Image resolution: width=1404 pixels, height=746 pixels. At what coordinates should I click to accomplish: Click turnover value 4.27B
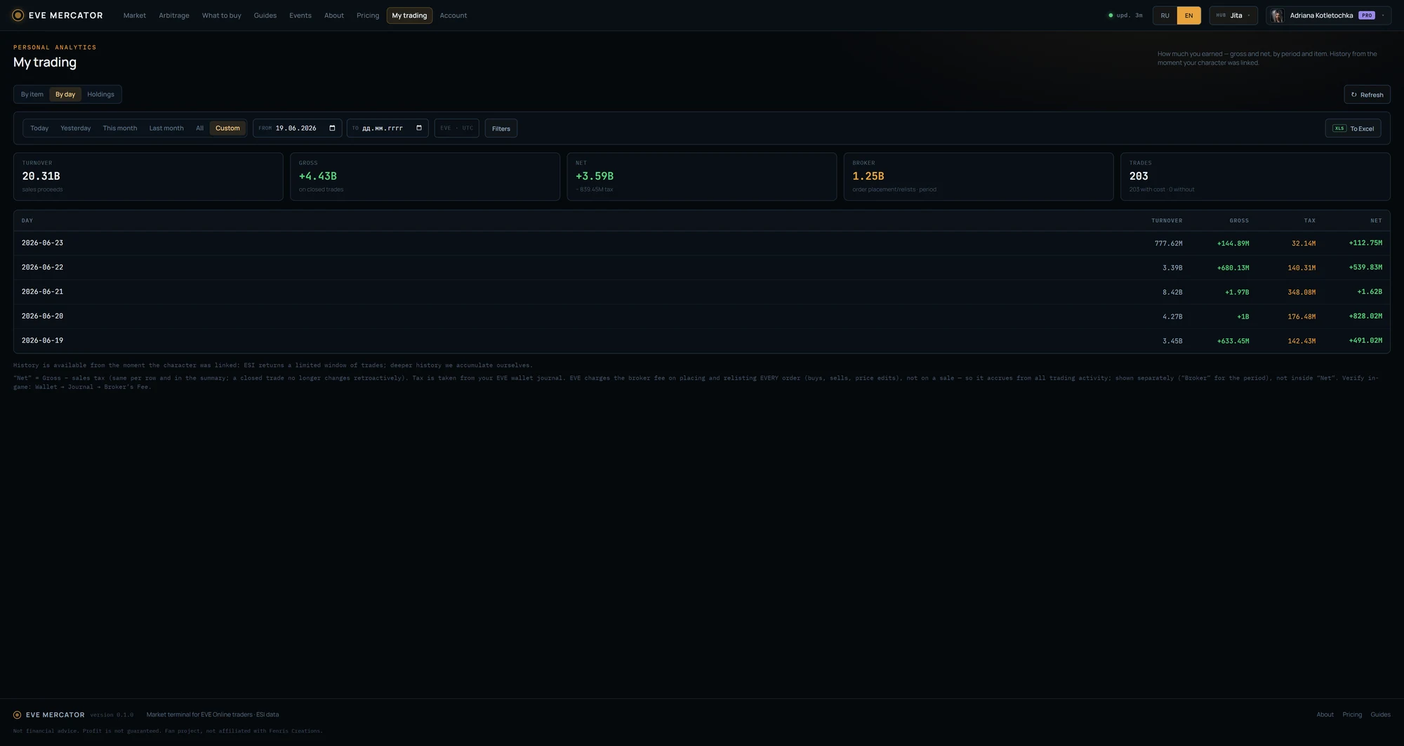pos(1172,317)
